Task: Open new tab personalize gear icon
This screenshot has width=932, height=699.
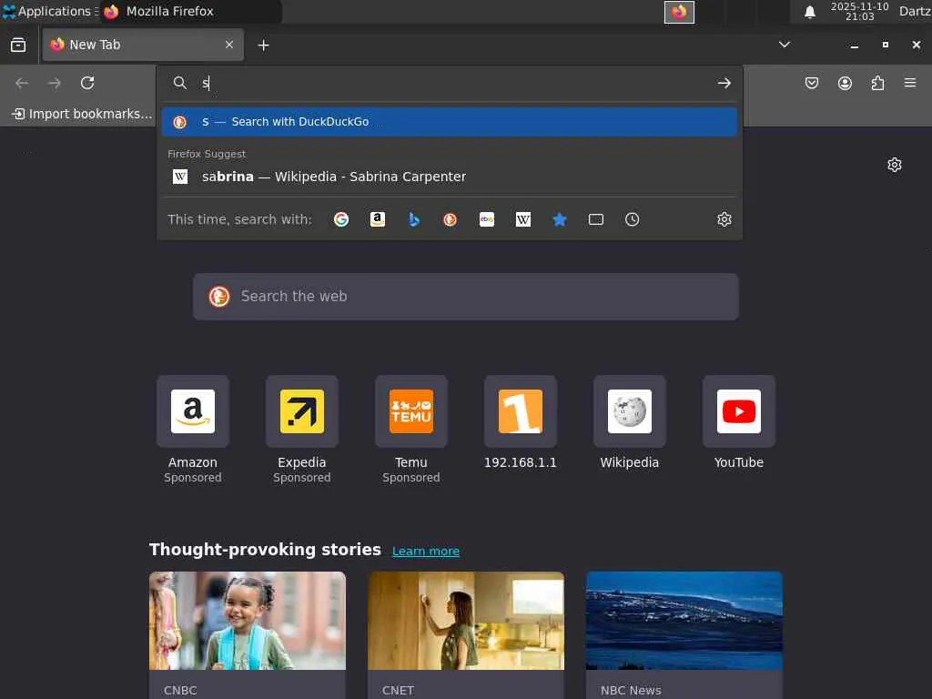Action: [x=895, y=165]
